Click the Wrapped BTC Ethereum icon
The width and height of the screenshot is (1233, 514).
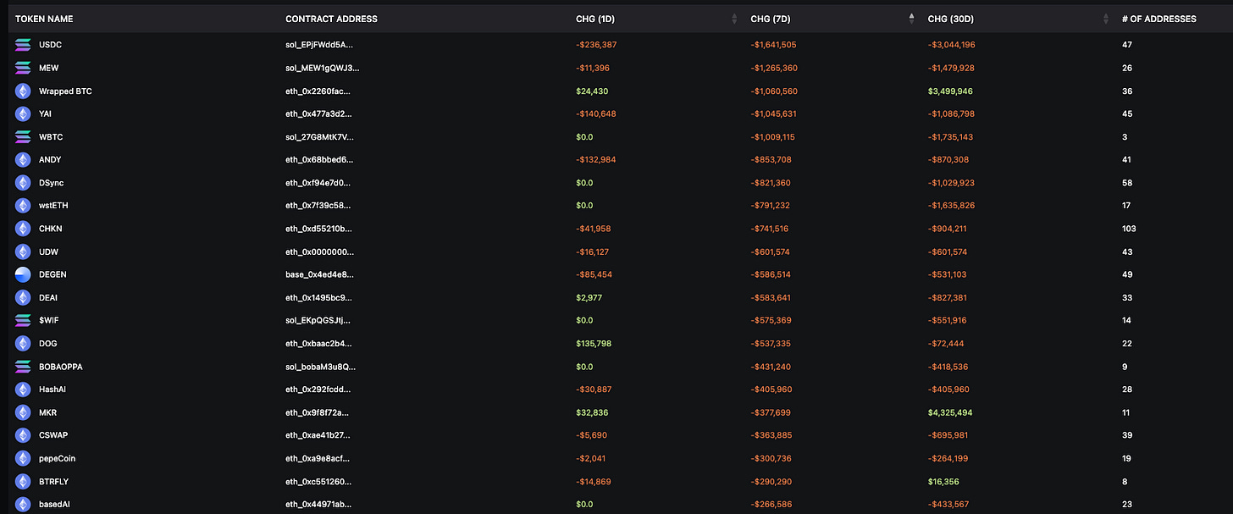click(x=23, y=91)
